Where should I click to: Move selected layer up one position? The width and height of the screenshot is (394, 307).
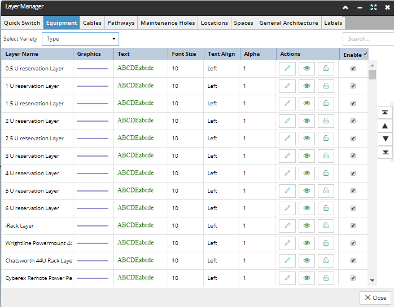click(x=385, y=126)
